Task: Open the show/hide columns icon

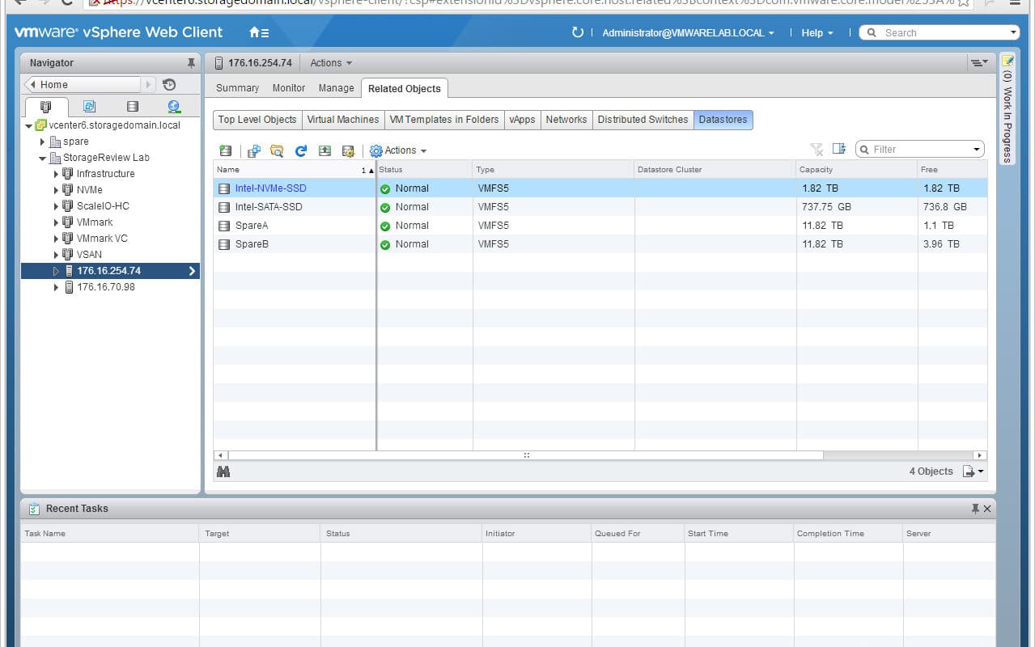Action: tap(839, 150)
